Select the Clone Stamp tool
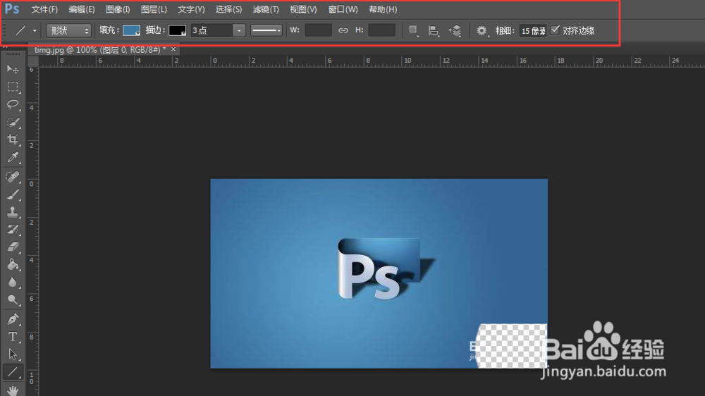 [x=13, y=211]
